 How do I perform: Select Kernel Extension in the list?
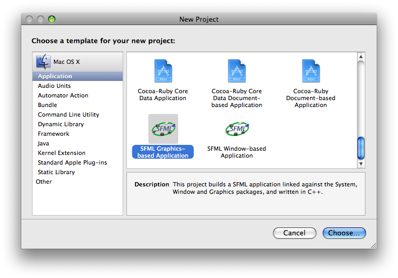click(x=61, y=153)
